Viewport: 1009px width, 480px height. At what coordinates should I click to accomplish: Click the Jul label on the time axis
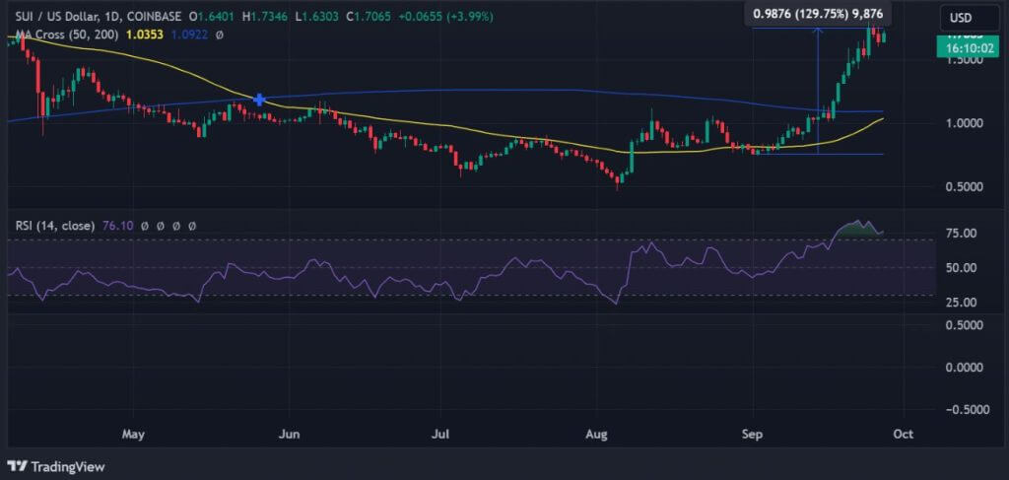tap(440, 435)
